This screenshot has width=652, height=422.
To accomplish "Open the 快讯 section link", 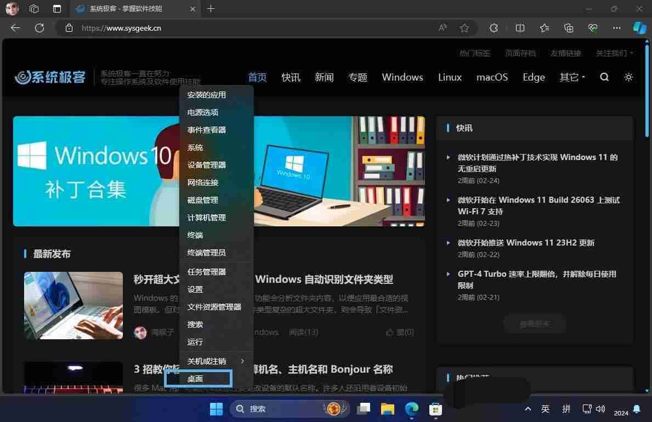I will (x=291, y=77).
